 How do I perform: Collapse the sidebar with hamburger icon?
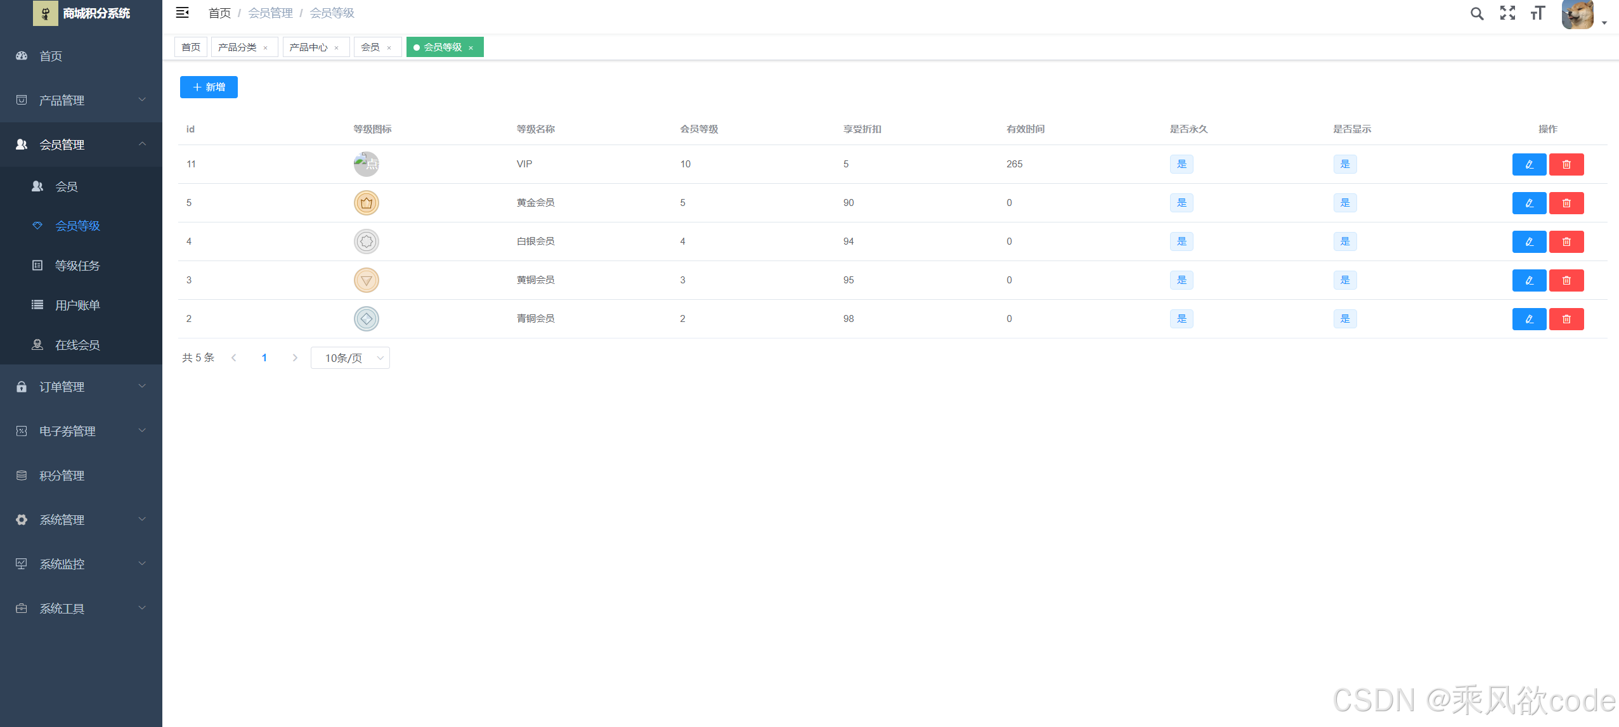(x=183, y=13)
